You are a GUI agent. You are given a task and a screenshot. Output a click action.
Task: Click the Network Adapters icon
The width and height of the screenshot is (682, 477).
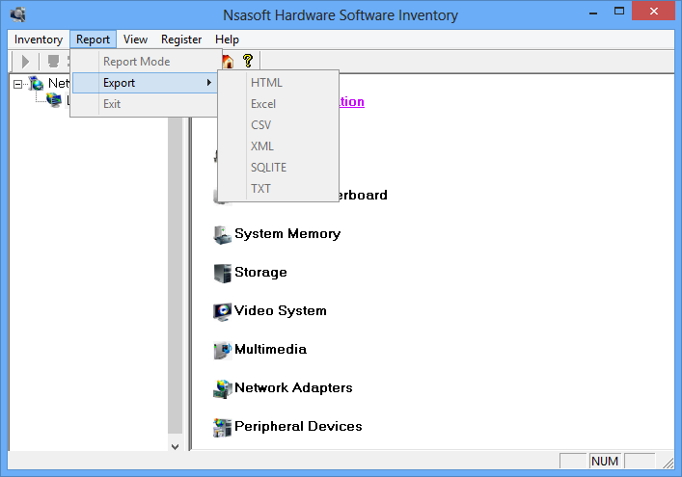pyautogui.click(x=222, y=388)
